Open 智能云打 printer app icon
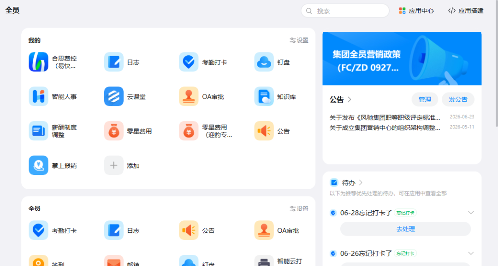Image resolution: width=498 pixels, height=266 pixels. coord(264,261)
